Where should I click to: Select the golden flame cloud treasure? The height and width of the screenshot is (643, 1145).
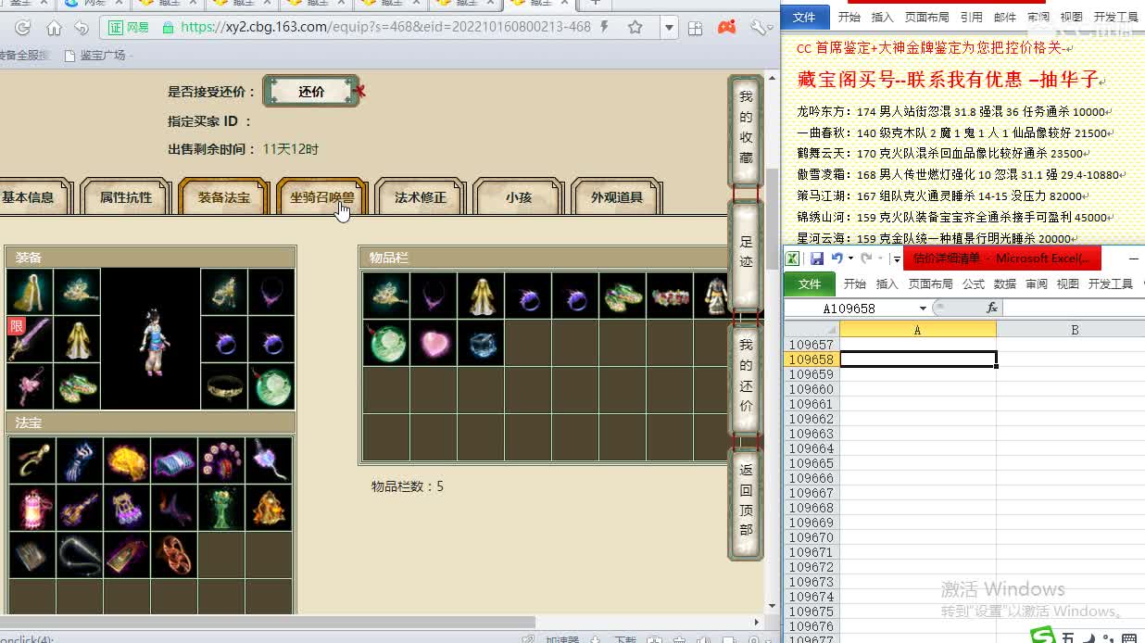[x=127, y=460]
